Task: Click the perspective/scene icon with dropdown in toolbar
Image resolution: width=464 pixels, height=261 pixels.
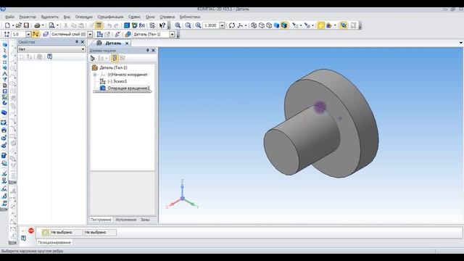Action: tap(328, 25)
